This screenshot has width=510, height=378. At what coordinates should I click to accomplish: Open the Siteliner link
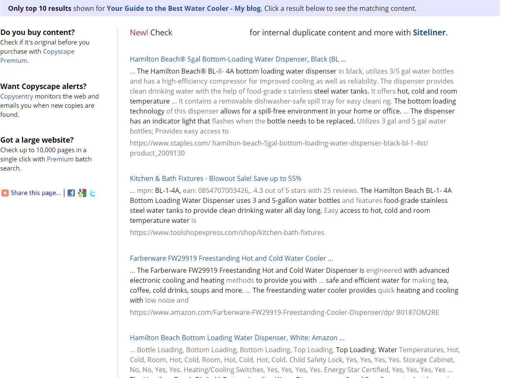(429, 32)
